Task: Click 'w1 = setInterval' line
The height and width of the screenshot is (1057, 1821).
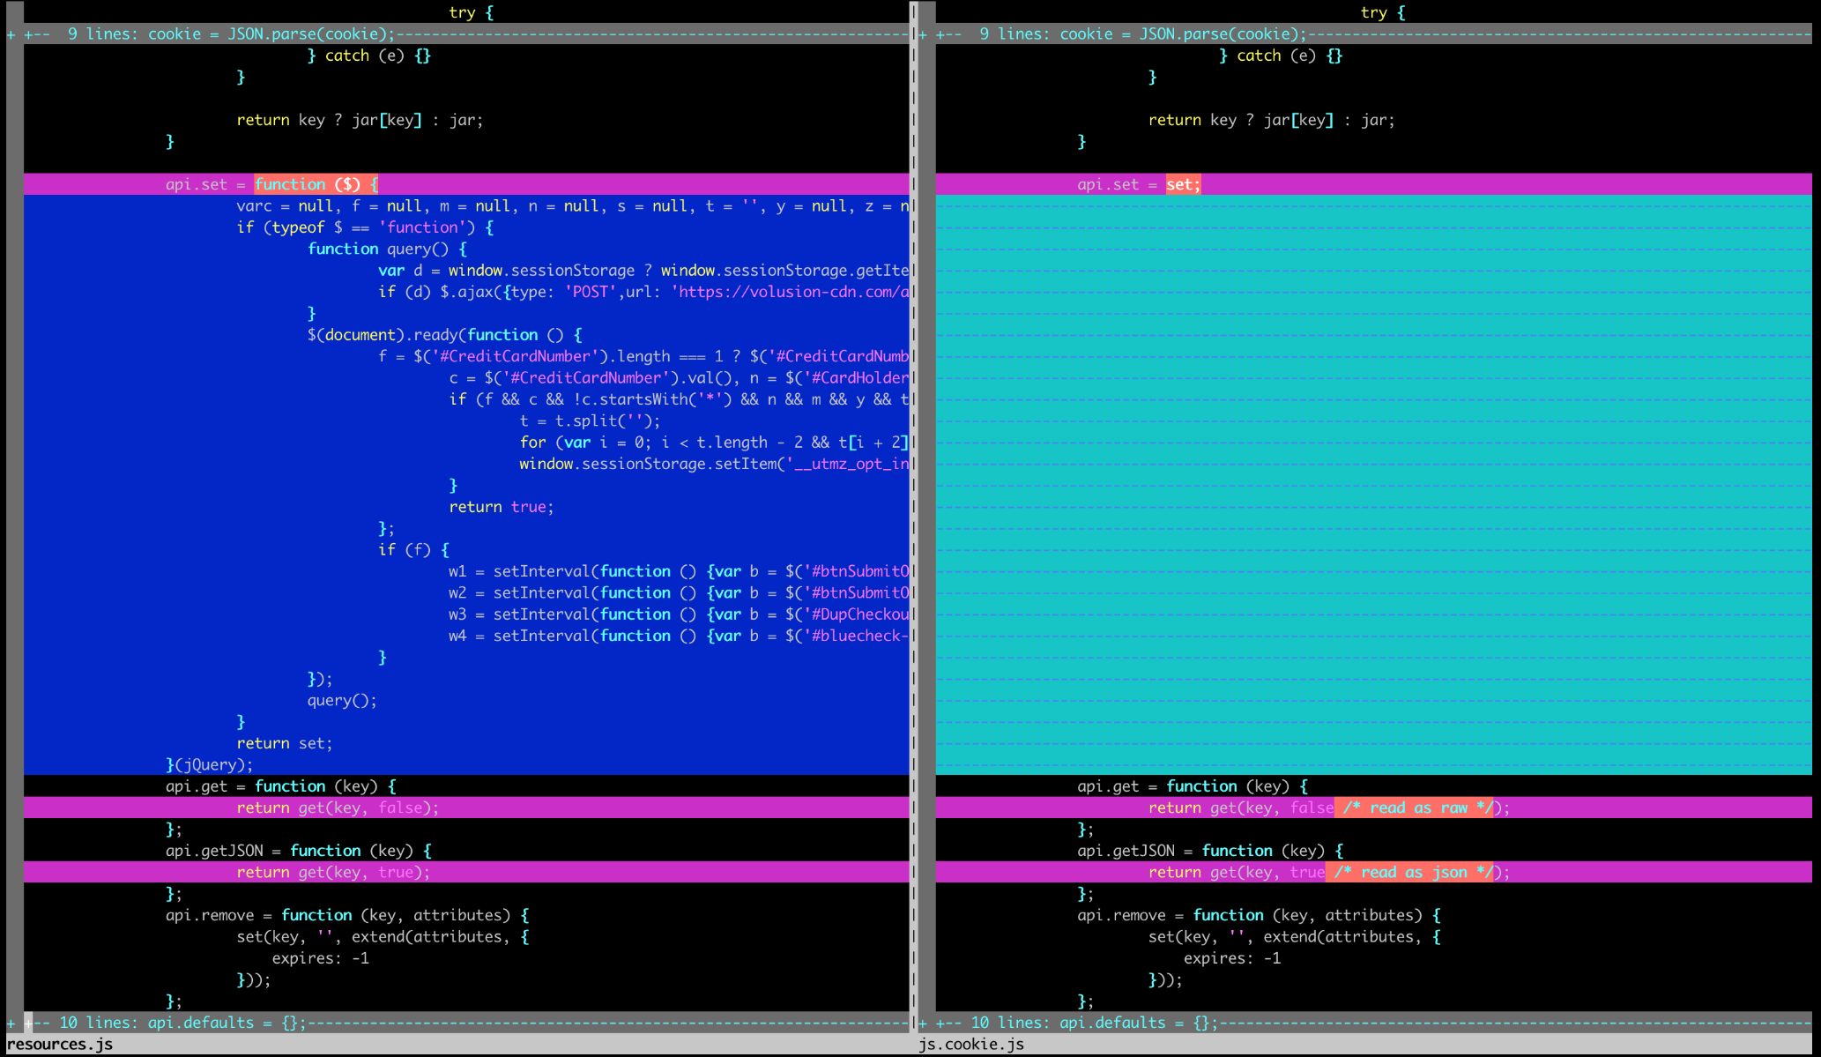Action: click(x=520, y=571)
